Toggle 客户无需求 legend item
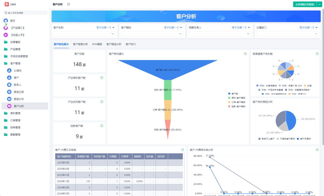The height and width of the screenshot is (196, 324). [304, 139]
